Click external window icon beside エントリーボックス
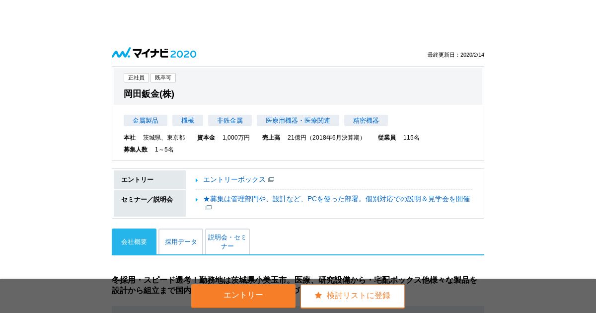The width and height of the screenshot is (596, 313). coord(271,179)
